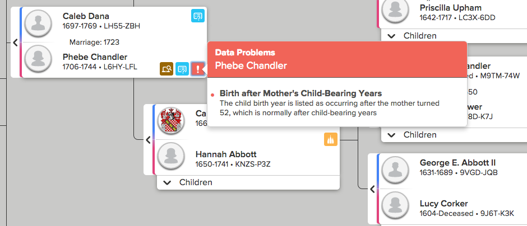Click Lucy Corker's portrait avatar
The height and width of the screenshot is (226, 527).
[x=395, y=205]
